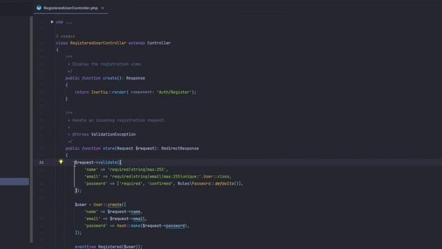Click the store function name

(109, 149)
